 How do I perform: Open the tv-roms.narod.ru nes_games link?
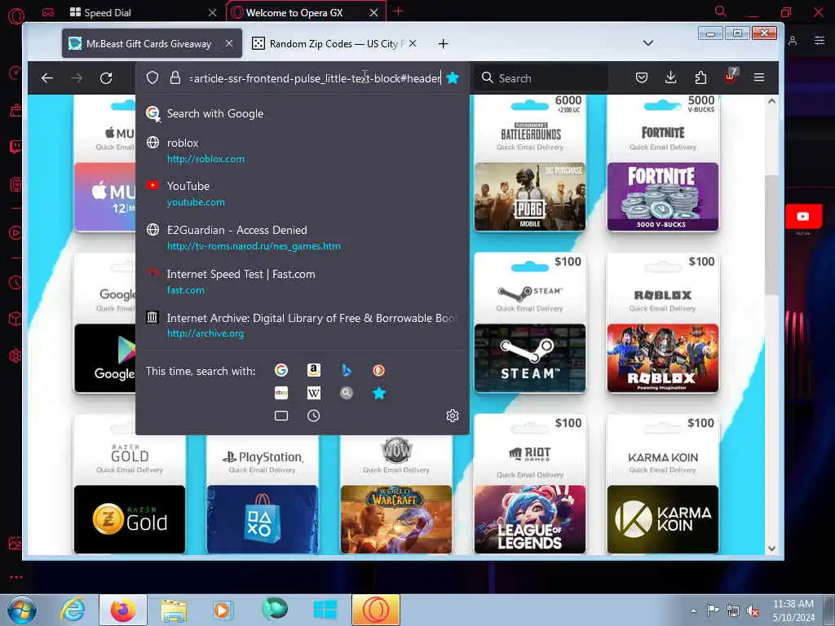[254, 246]
